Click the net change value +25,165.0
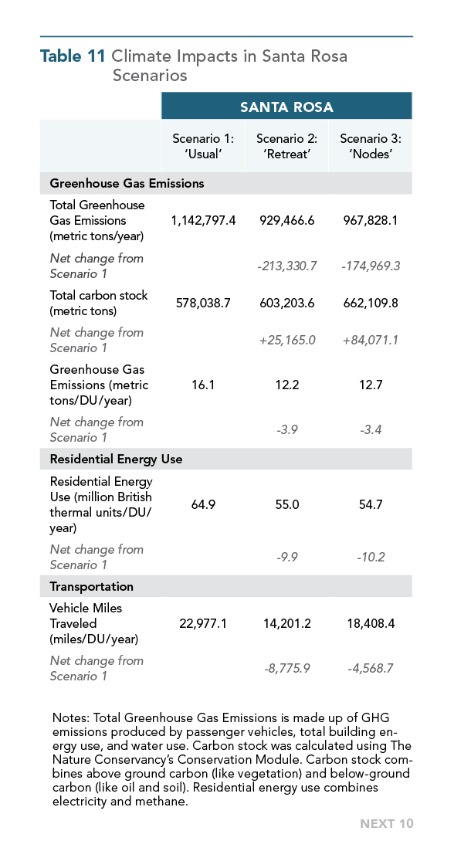Screen dimensions: 454x841 click(x=286, y=340)
